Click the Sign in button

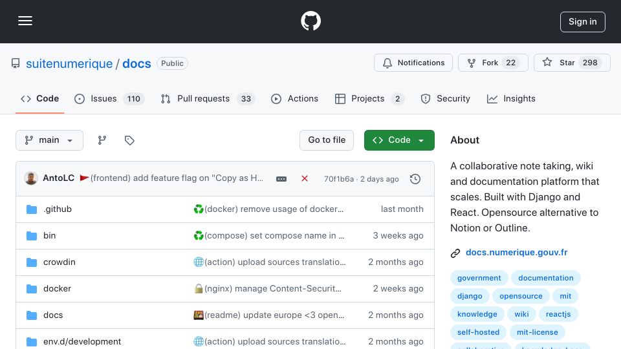pos(582,22)
